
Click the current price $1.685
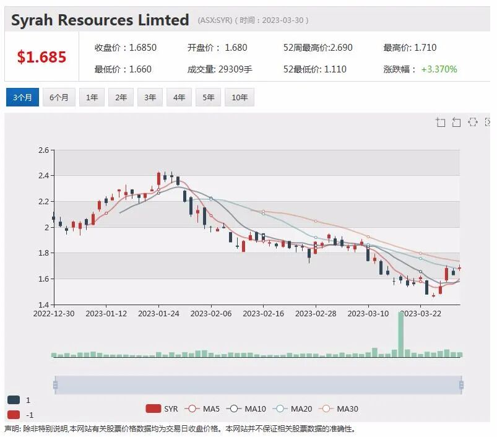coord(41,57)
